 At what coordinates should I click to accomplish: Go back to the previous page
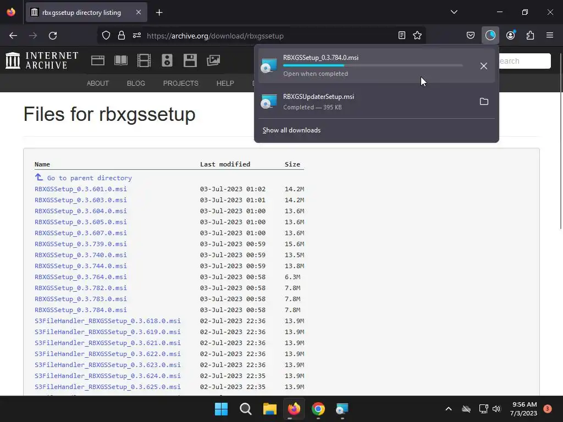pos(13,35)
